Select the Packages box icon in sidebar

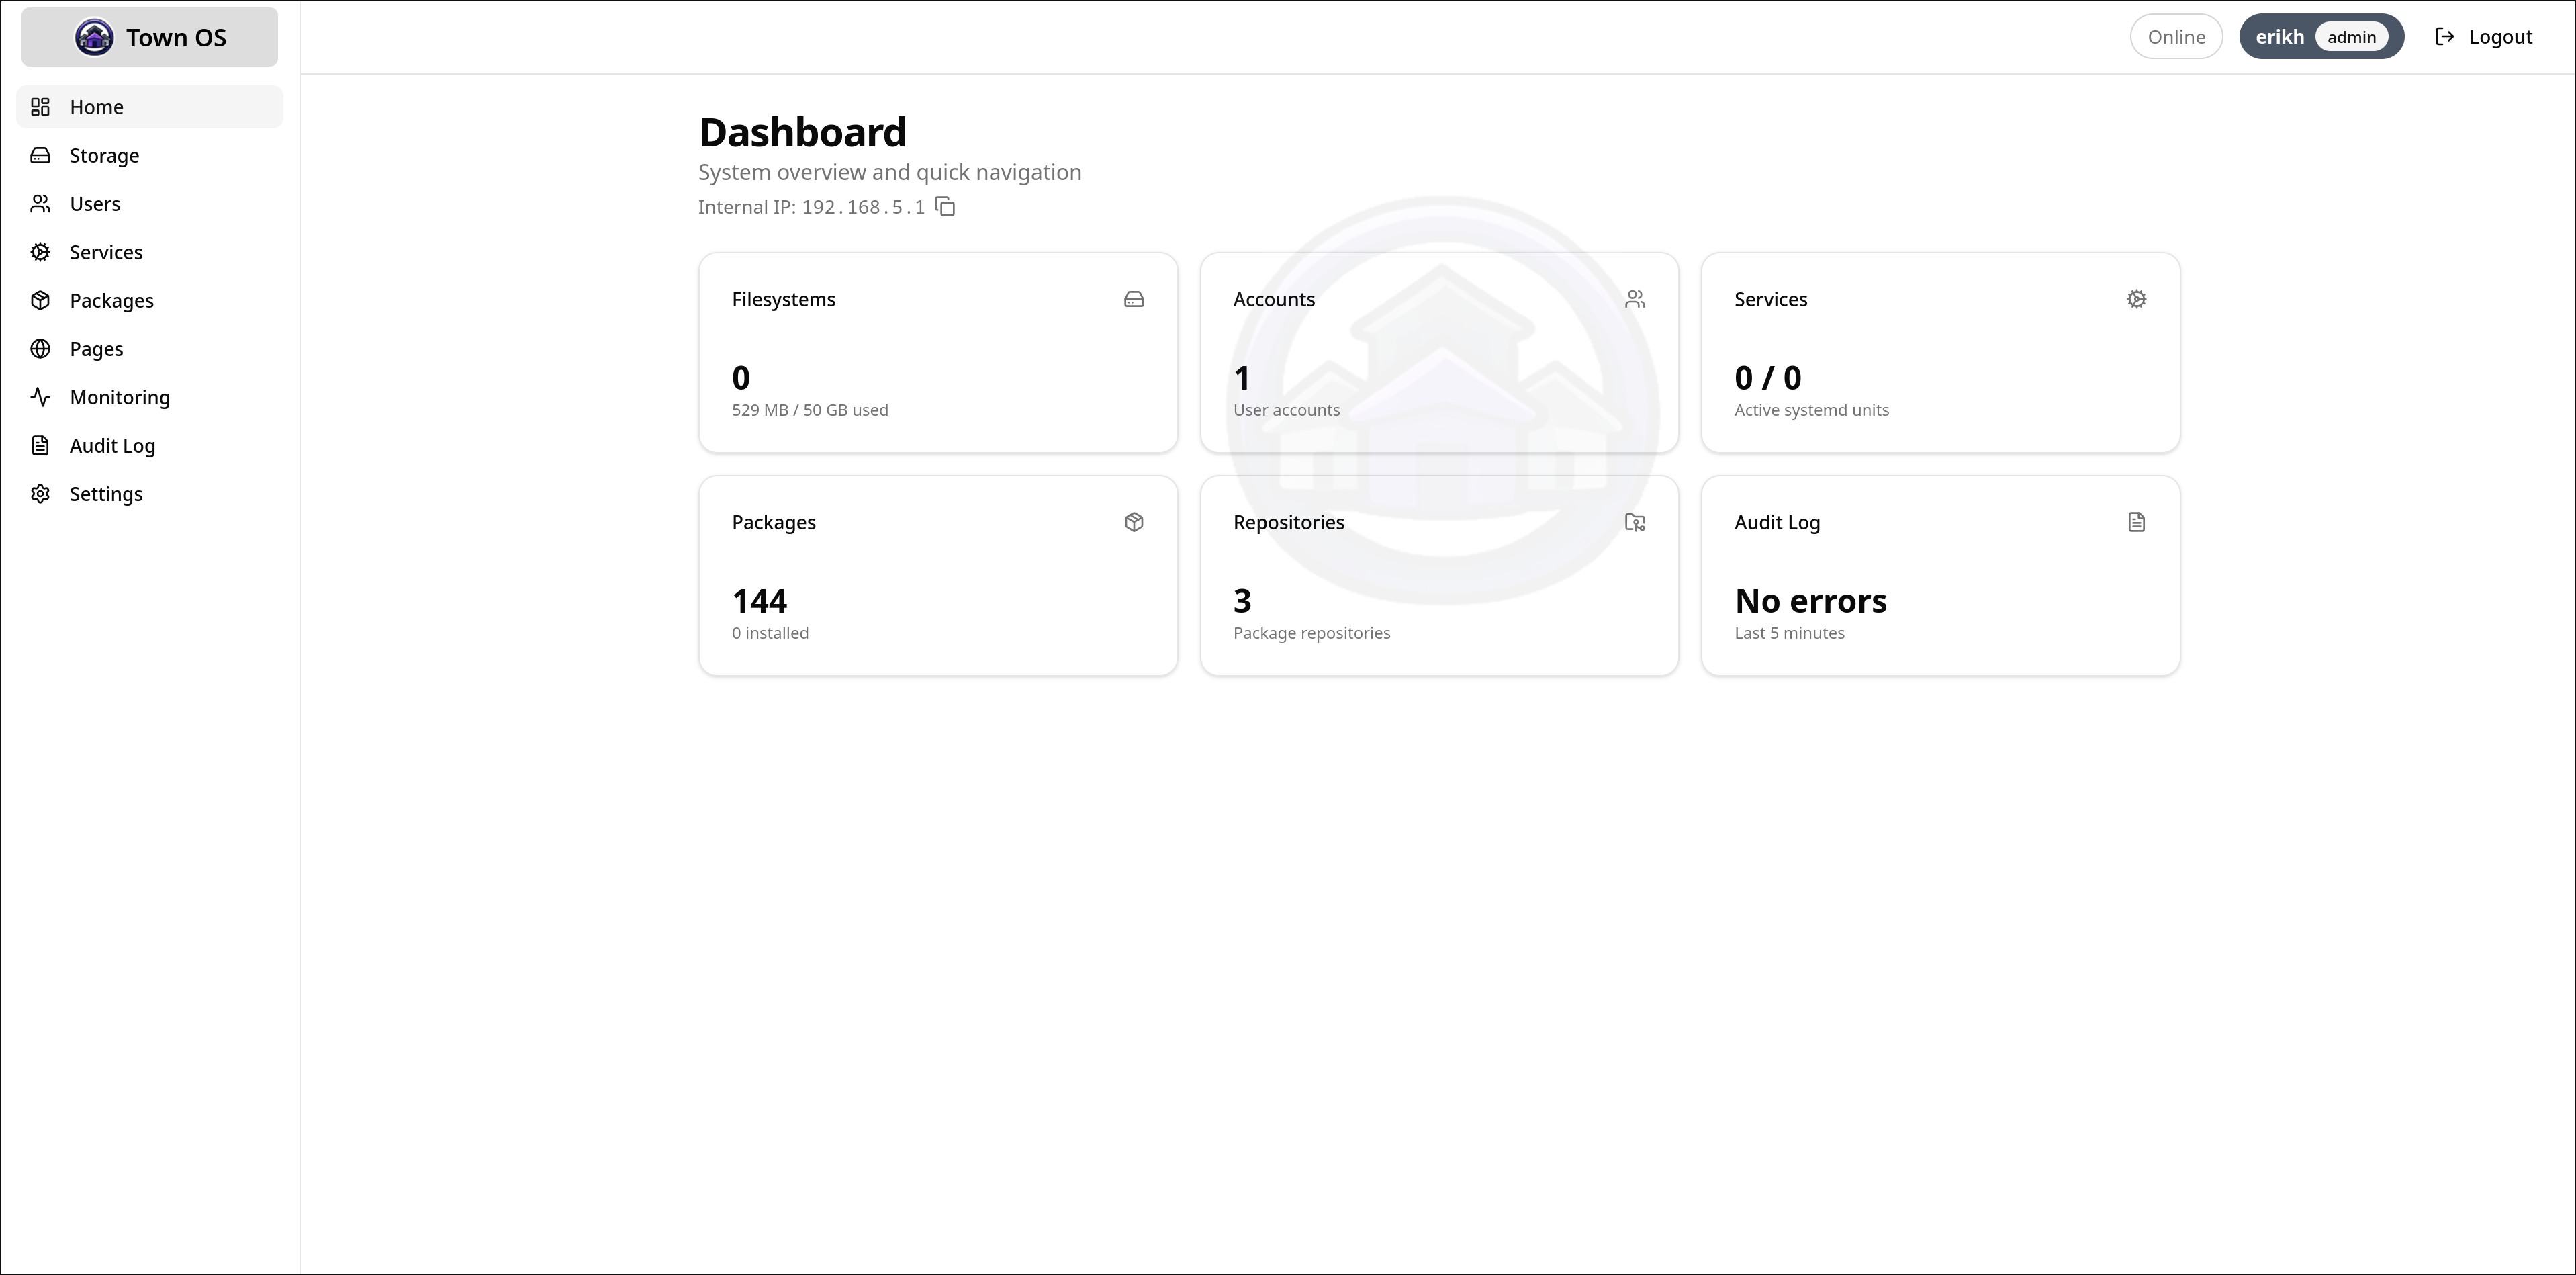click(40, 300)
